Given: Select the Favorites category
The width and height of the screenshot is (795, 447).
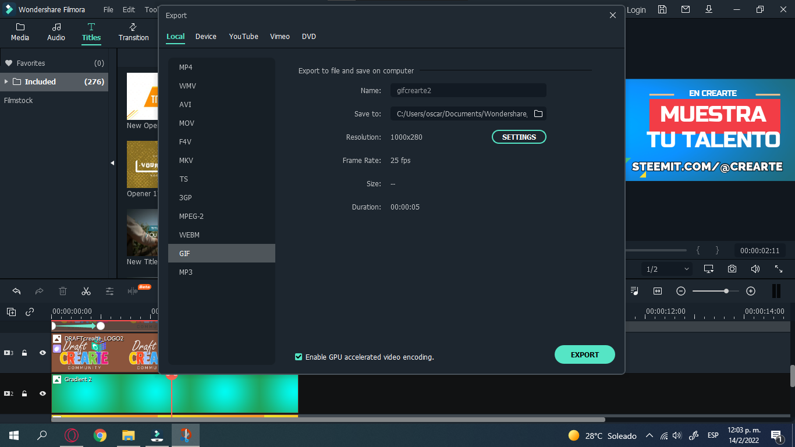Looking at the screenshot, I should [x=54, y=63].
